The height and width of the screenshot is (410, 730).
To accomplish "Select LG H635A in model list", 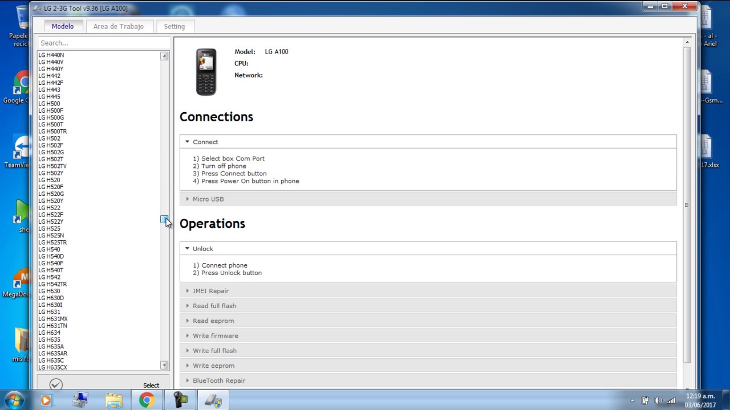I will [51, 347].
